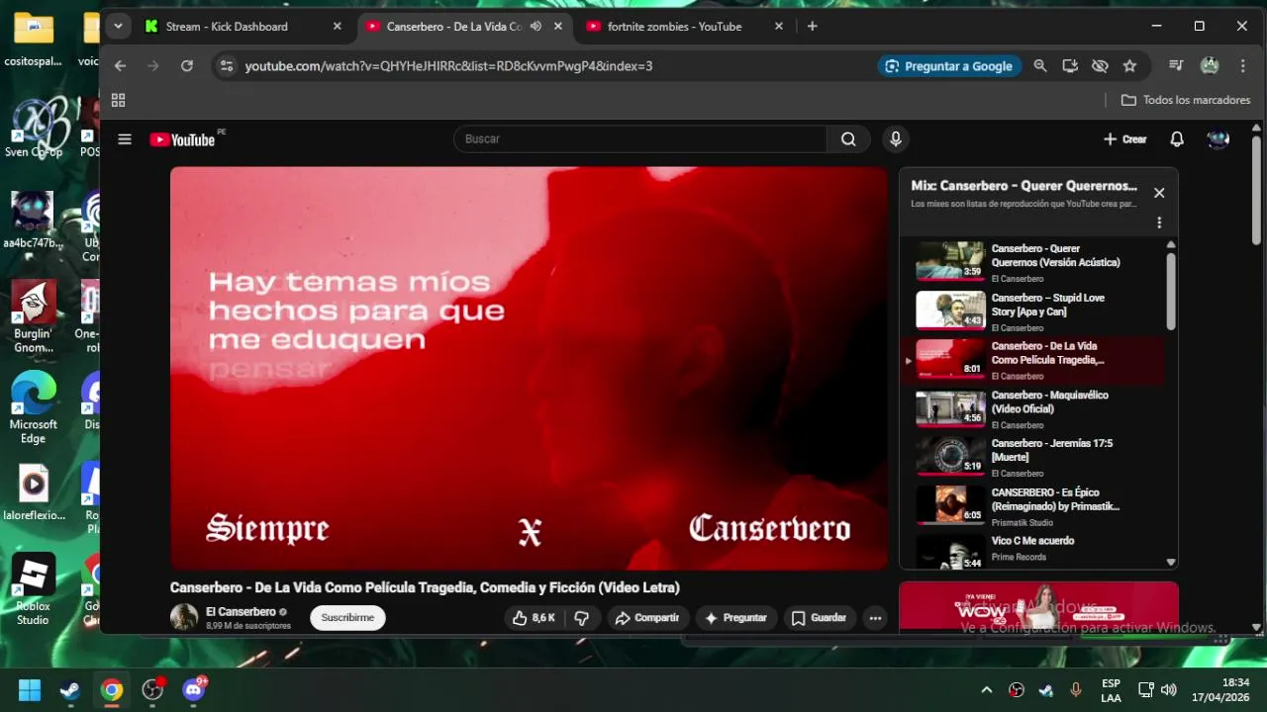Play Canserbero - Querer Querernos (Versión Acústica)

tap(1031, 262)
